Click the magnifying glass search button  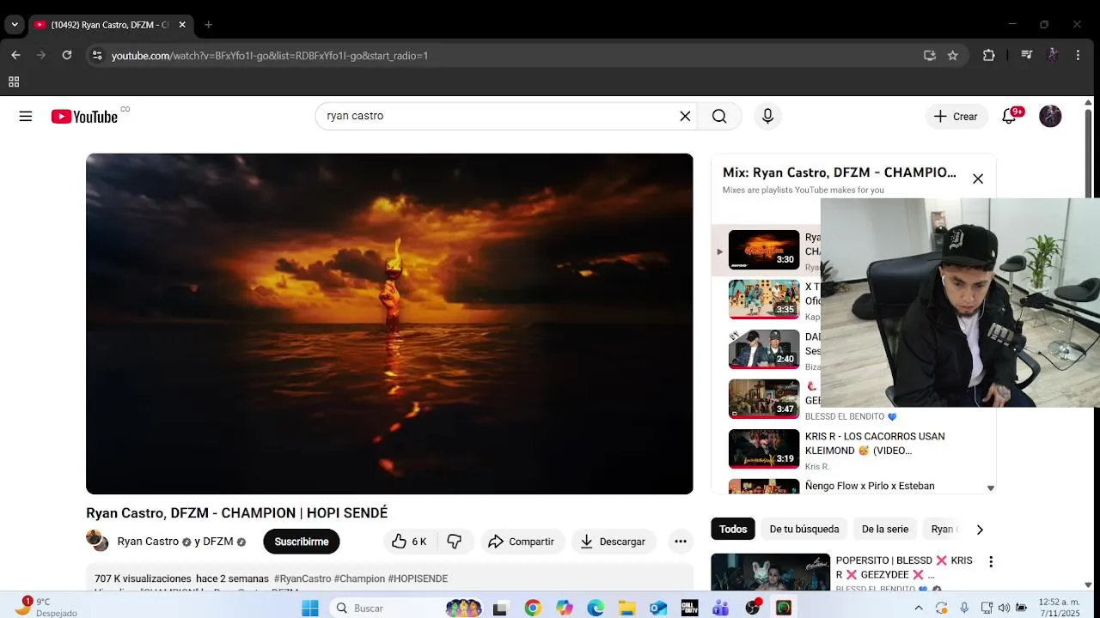719,116
